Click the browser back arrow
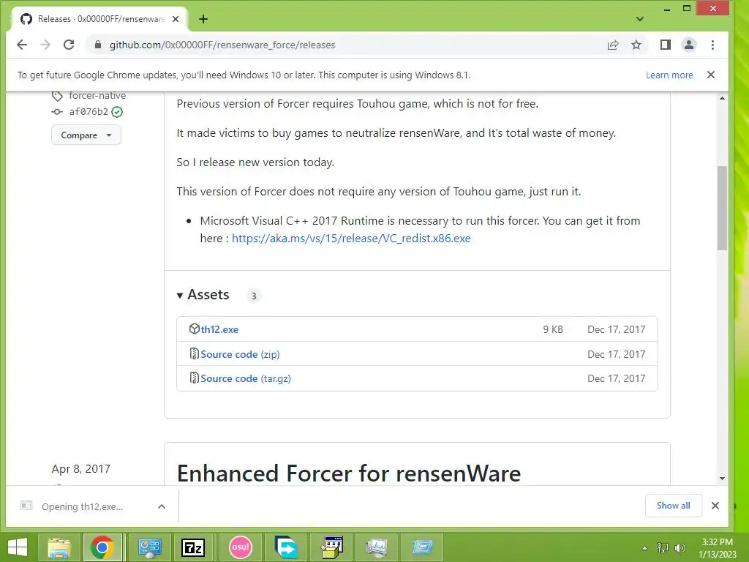Screen dimensions: 749x562 [22, 45]
